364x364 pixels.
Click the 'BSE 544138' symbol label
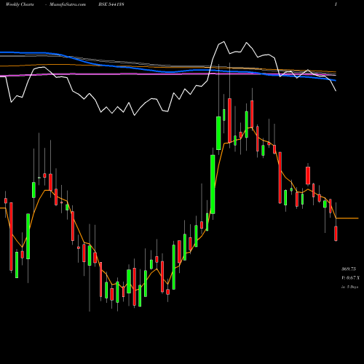[111, 4]
